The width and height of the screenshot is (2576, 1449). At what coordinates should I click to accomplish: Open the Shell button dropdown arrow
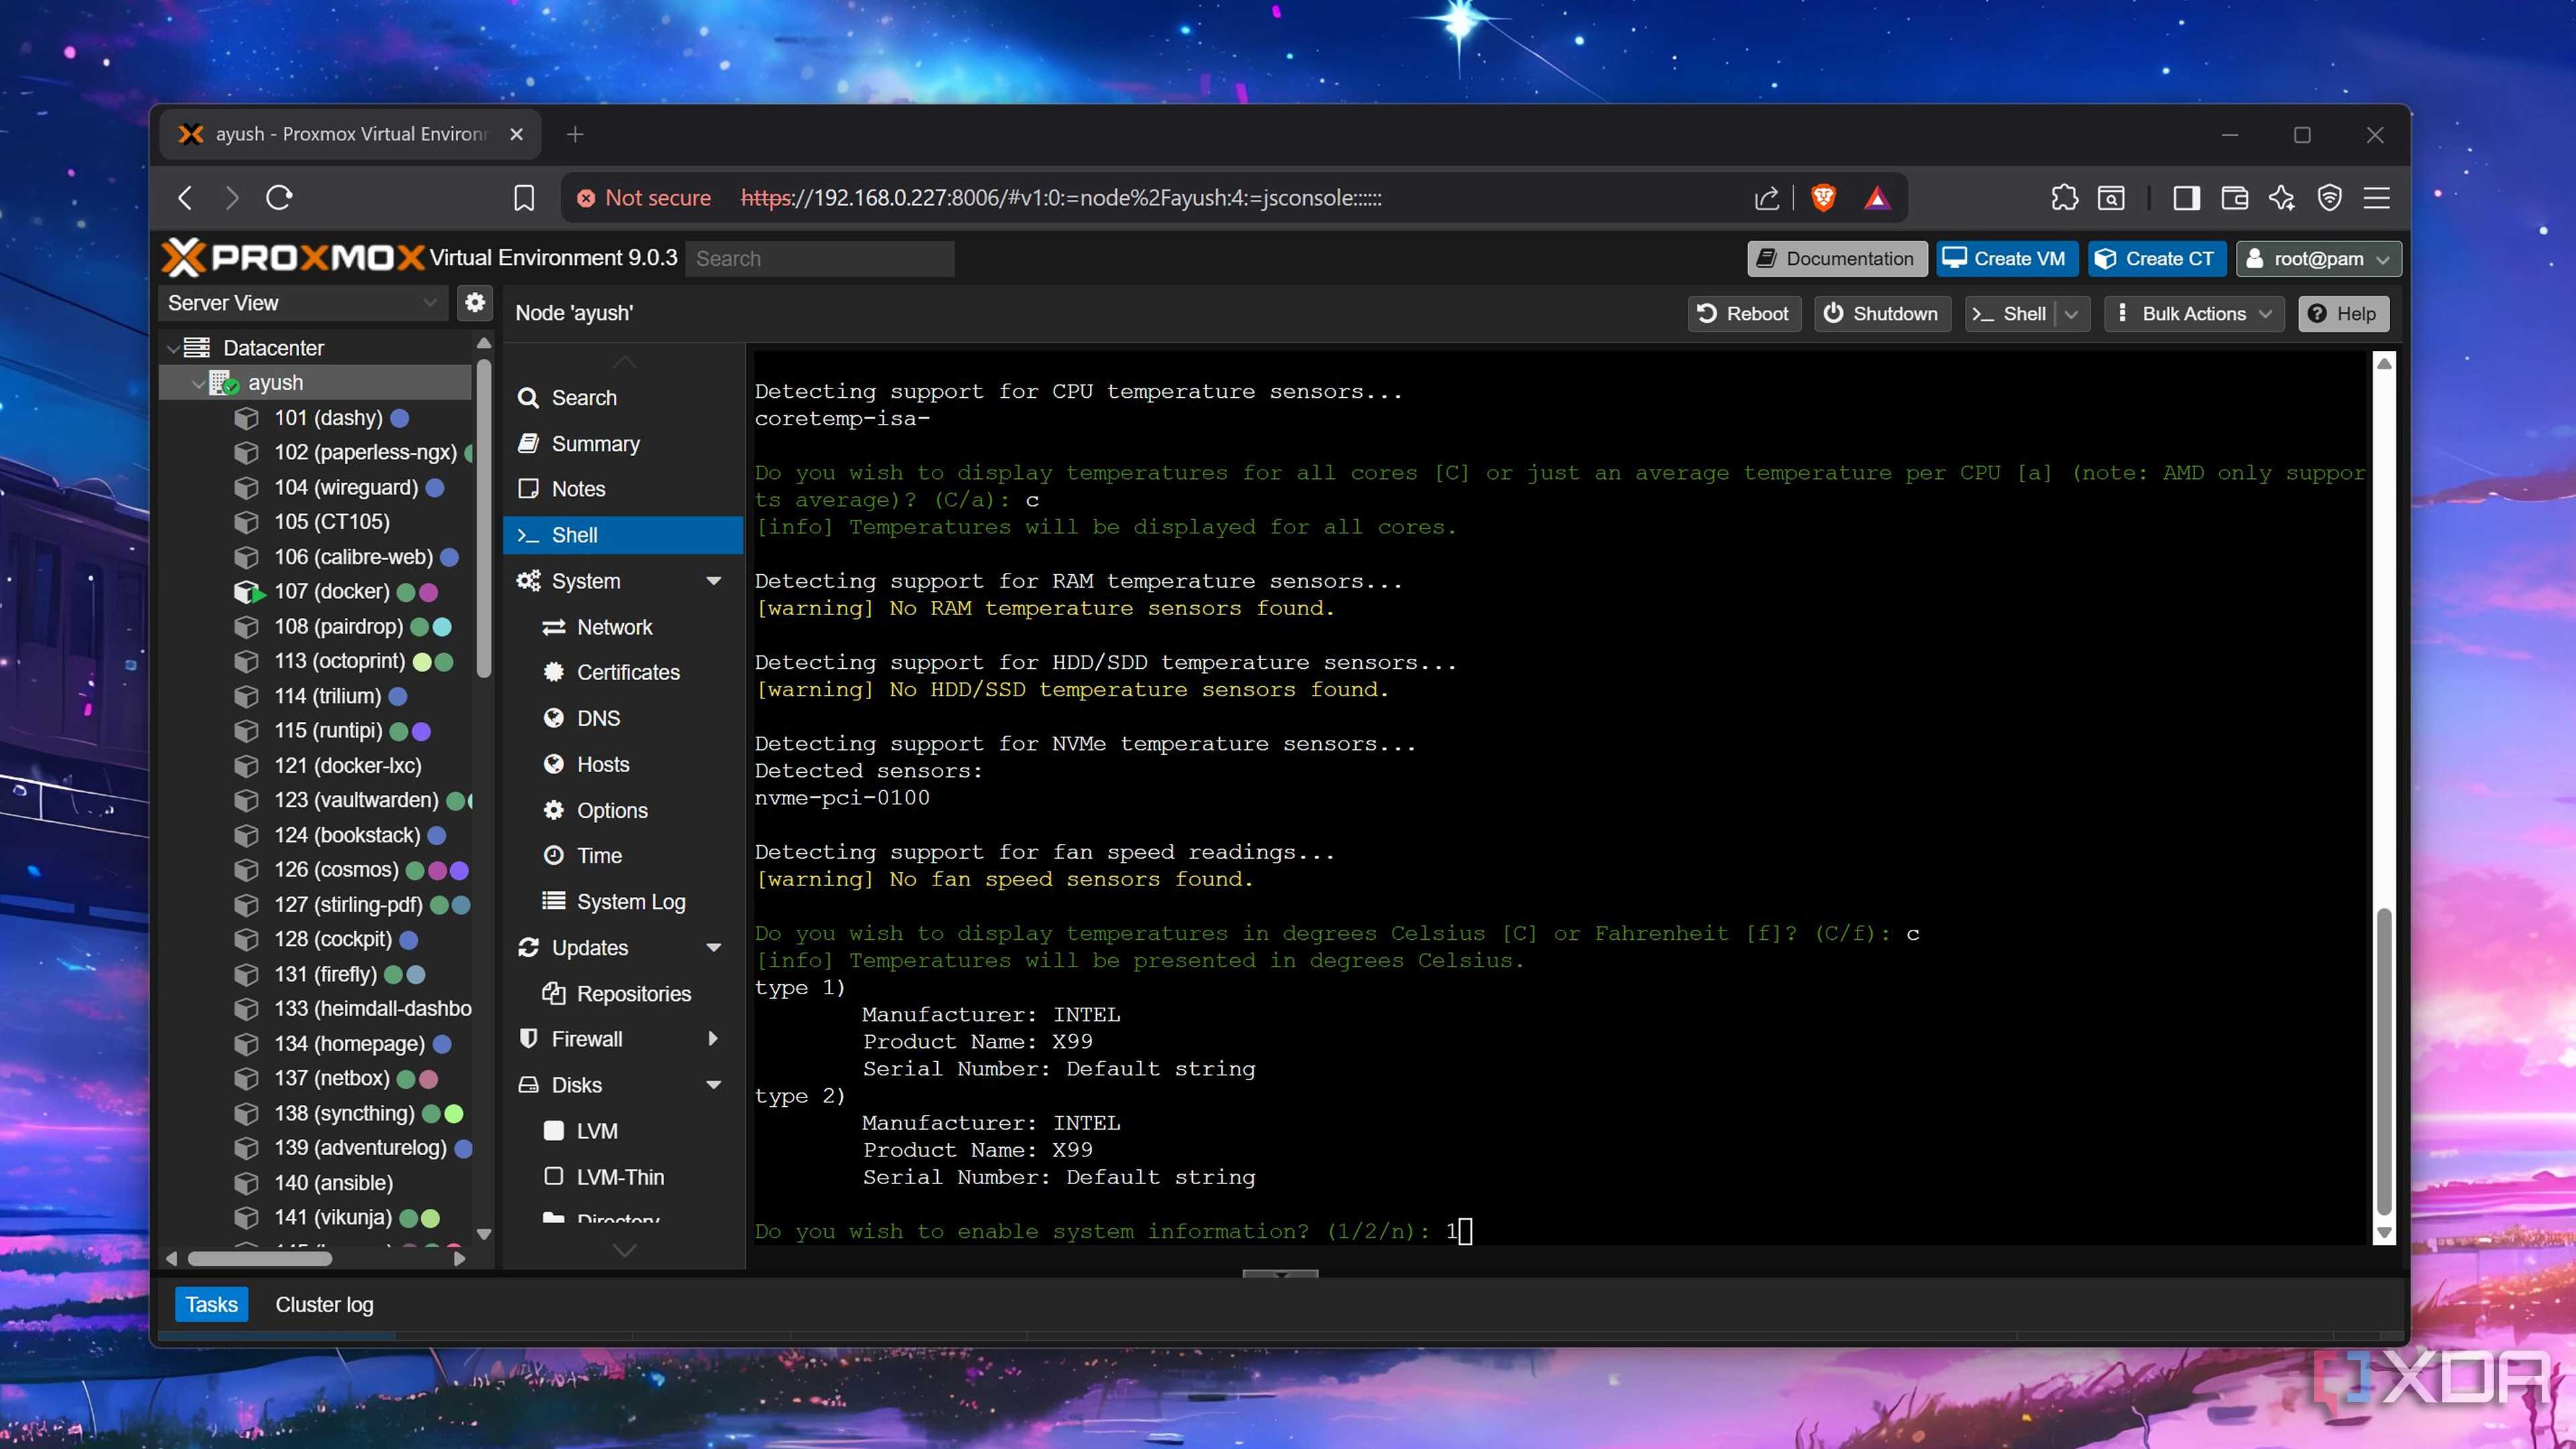[2072, 314]
